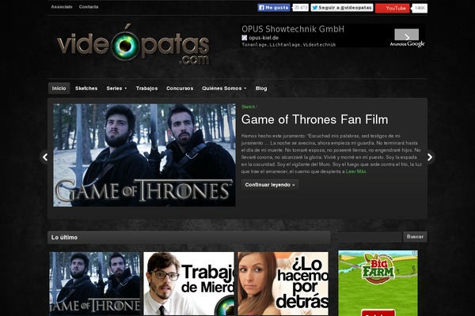Screen dimensions: 475x316
Task: Click the Facebook like count box
Action: (x=301, y=8)
